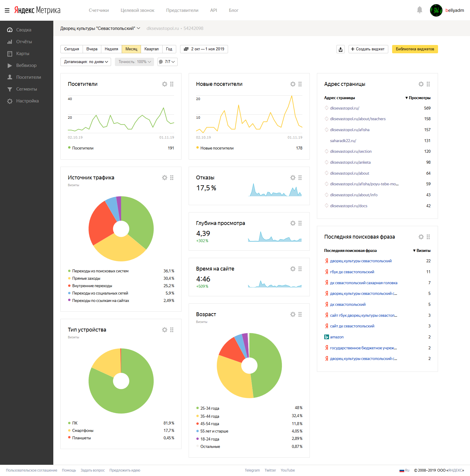This screenshot has height=476, width=470.
Task: Click the beliyadm user avatar
Action: point(436,10)
